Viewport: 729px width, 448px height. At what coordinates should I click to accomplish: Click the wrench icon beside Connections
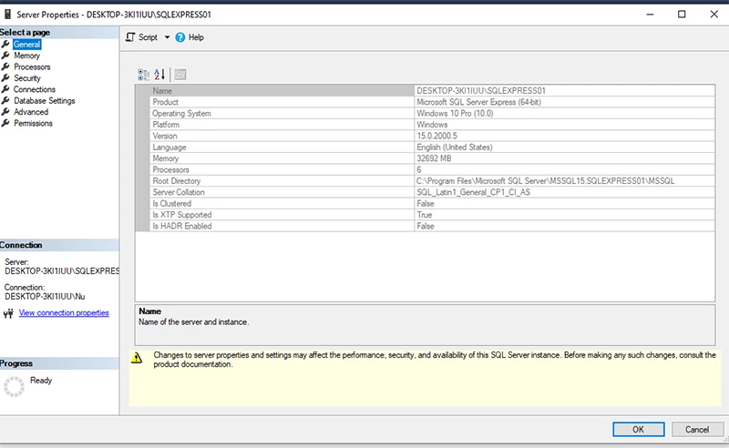coord(5,88)
